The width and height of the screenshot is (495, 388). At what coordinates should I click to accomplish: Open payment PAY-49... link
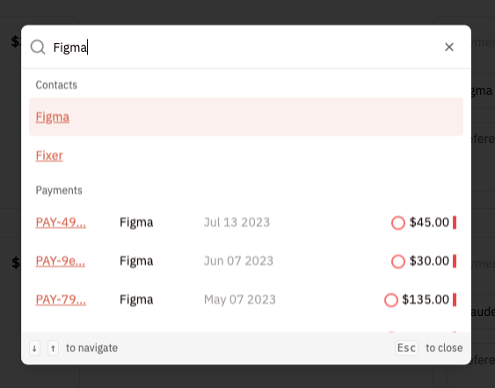click(61, 222)
